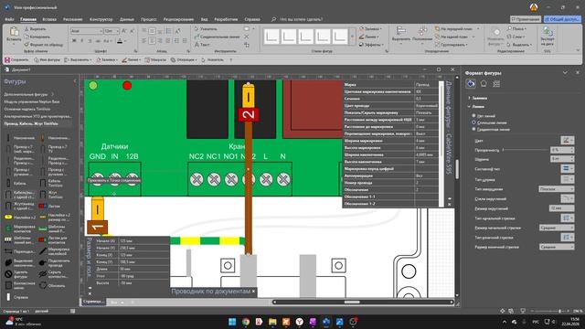
Task: Select the Соединительная линия connector tool
Action: pos(217,37)
